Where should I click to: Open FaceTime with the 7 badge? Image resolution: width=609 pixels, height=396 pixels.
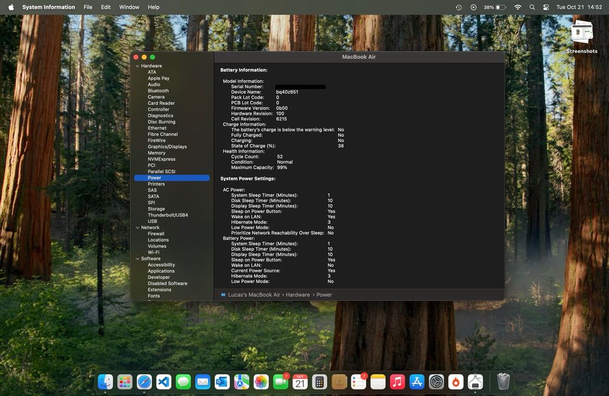(280, 382)
